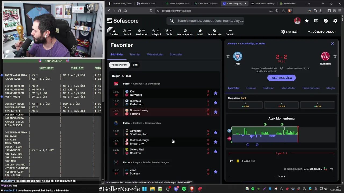This screenshot has width=344, height=193.
Task: Click the browser address bar URL
Action: [x=177, y=11]
